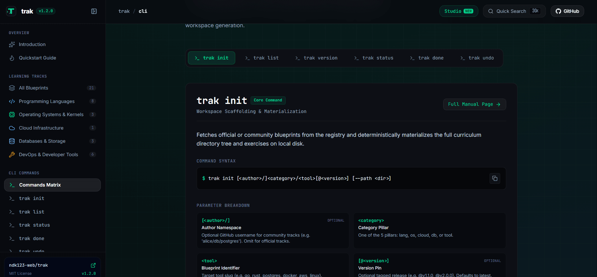Open trak status in the sidebar
This screenshot has height=277, width=597.
pyautogui.click(x=52, y=225)
